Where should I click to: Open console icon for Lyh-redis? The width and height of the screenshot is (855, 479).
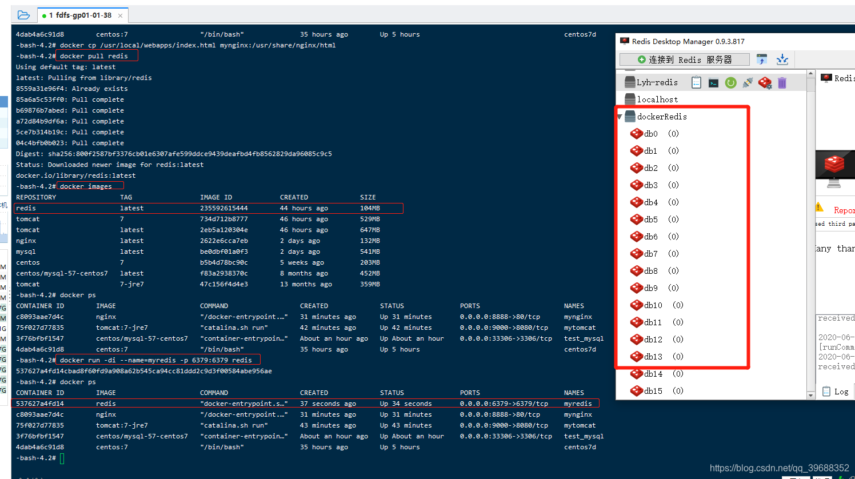point(713,83)
